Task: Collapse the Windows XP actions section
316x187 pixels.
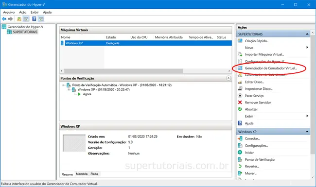Action: click(307, 132)
